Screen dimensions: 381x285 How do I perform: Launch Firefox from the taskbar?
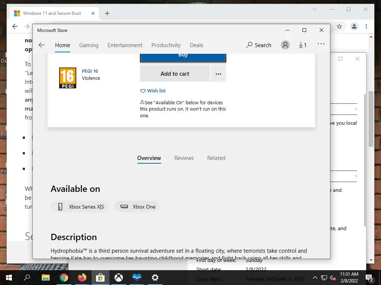pos(82,278)
